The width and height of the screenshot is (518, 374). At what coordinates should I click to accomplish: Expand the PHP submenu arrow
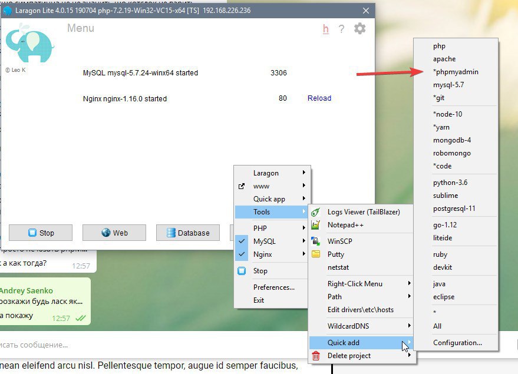[303, 228]
